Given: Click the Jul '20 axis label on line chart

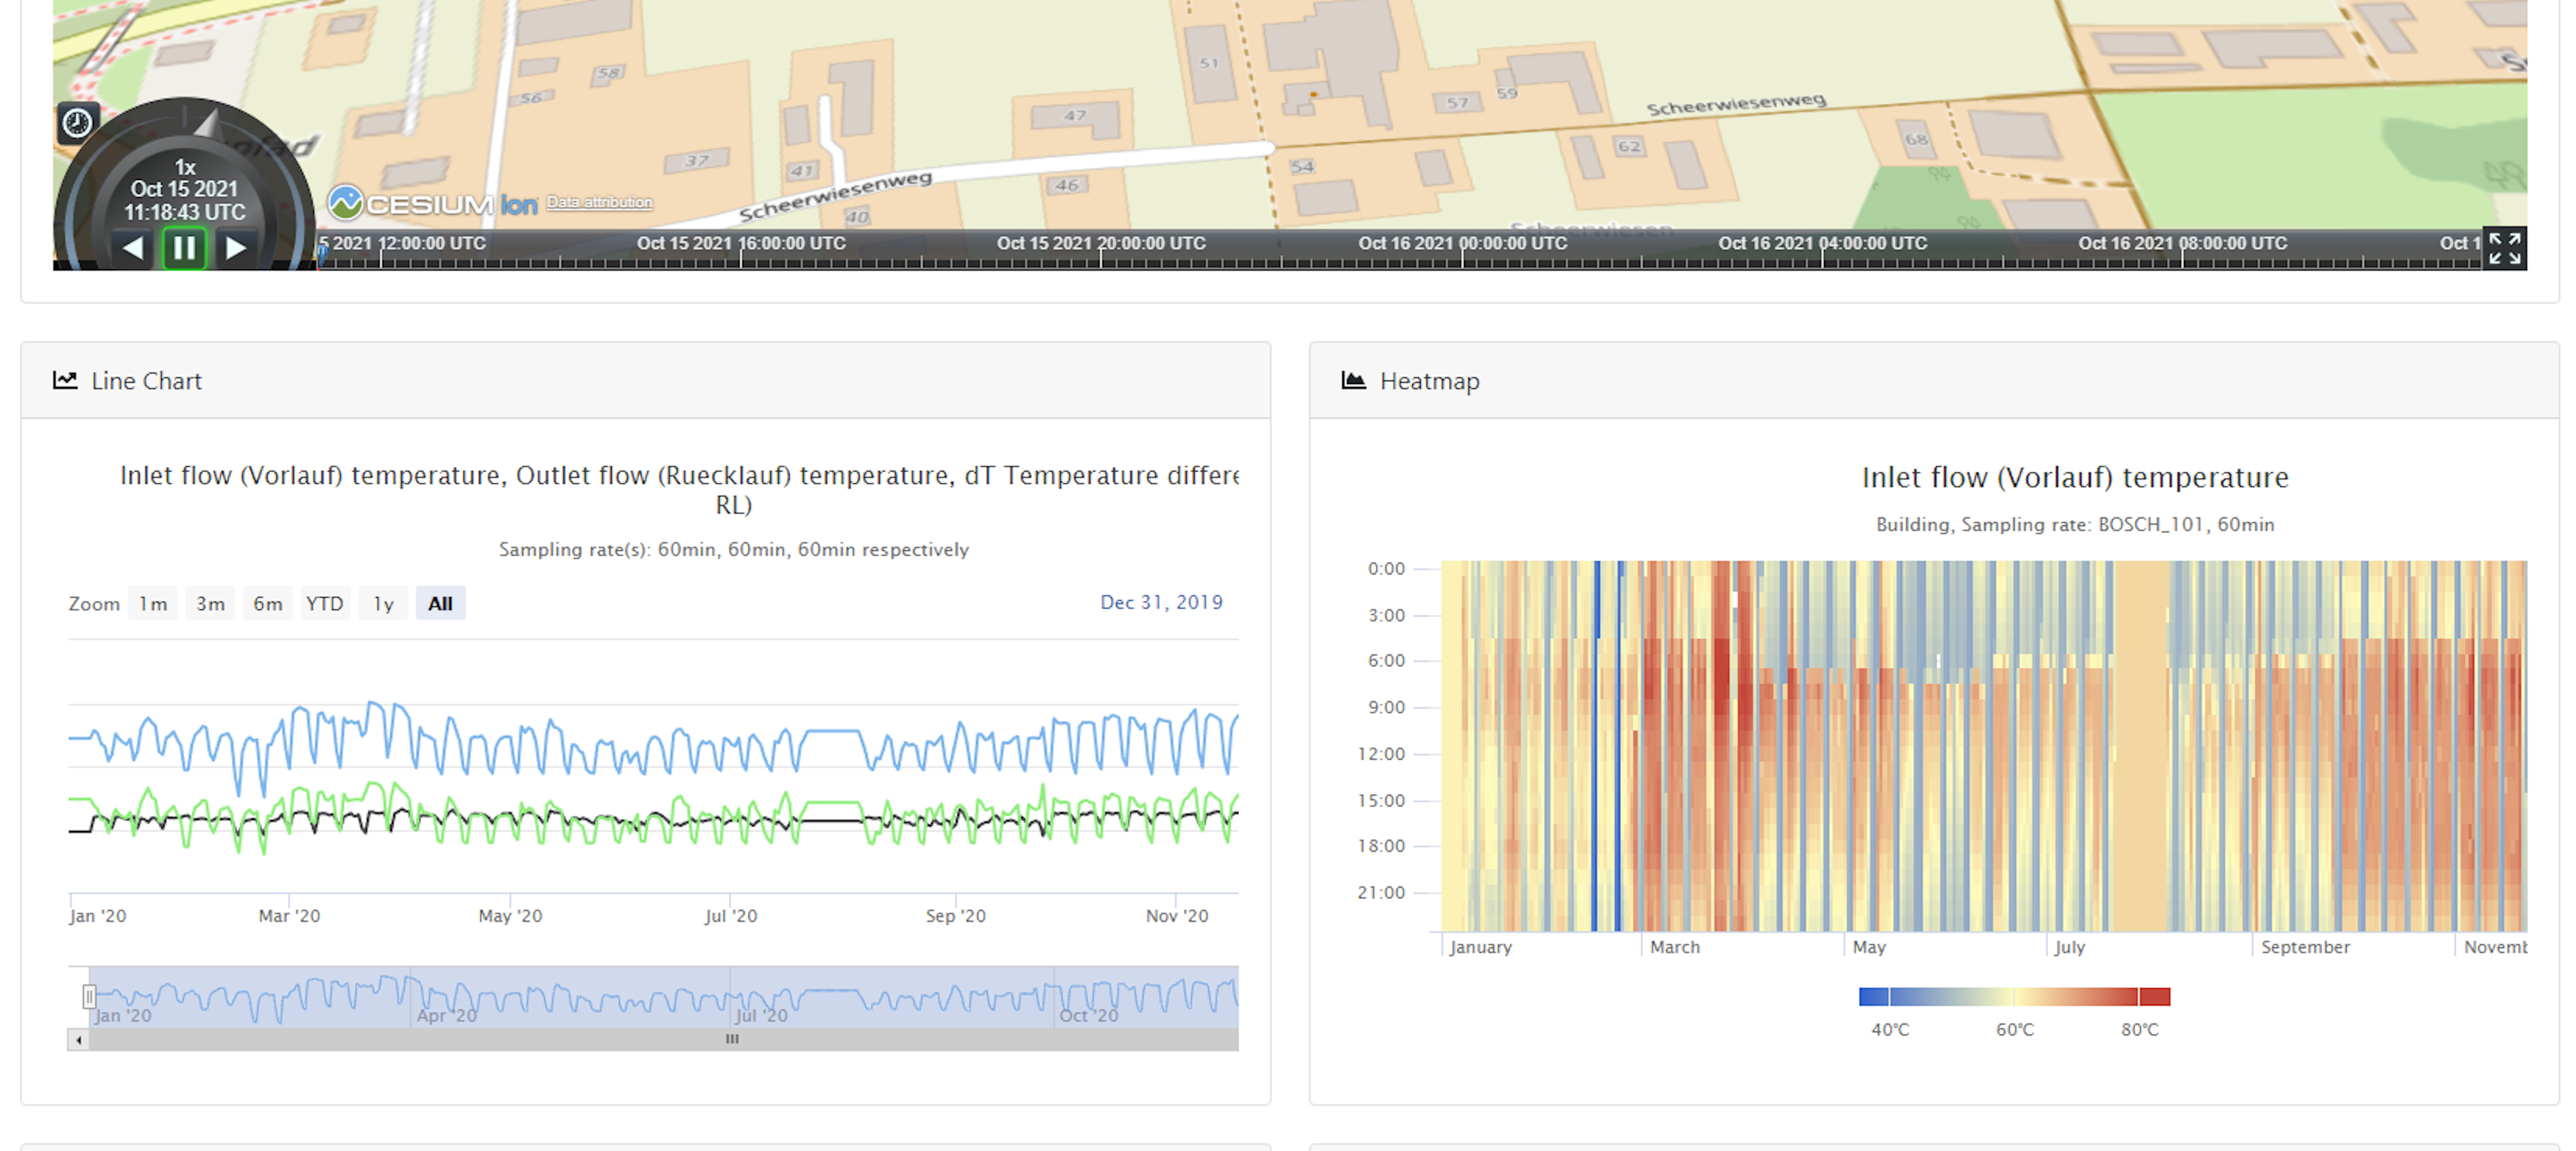Looking at the screenshot, I should click(x=731, y=916).
